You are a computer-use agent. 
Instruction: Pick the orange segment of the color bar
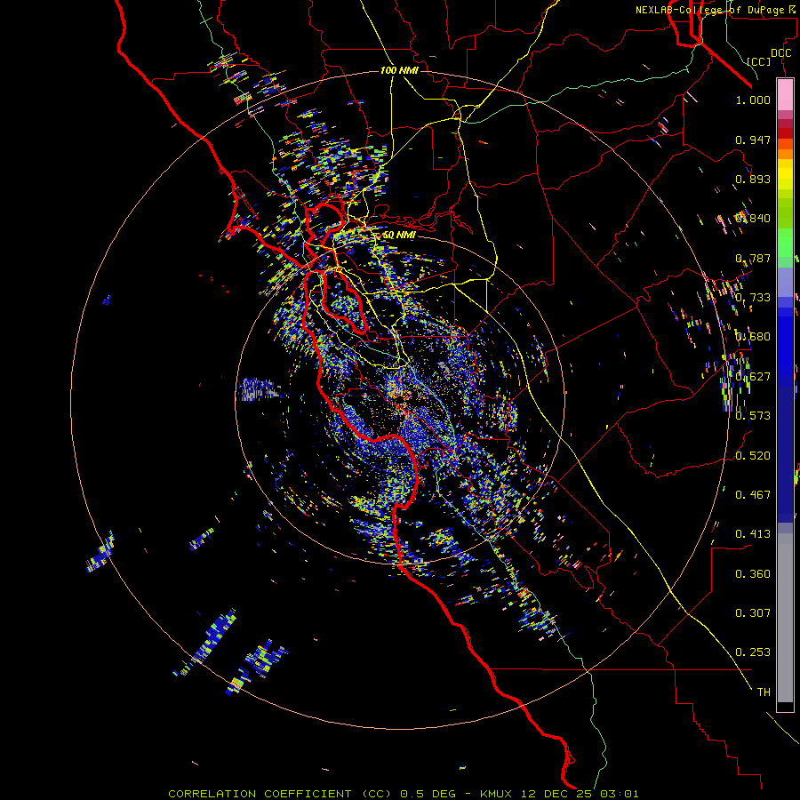click(x=785, y=154)
